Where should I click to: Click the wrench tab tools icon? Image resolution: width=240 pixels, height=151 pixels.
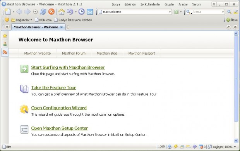(x=228, y=27)
